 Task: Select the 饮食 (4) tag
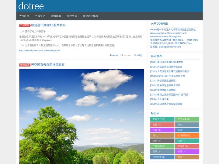tap(187, 141)
